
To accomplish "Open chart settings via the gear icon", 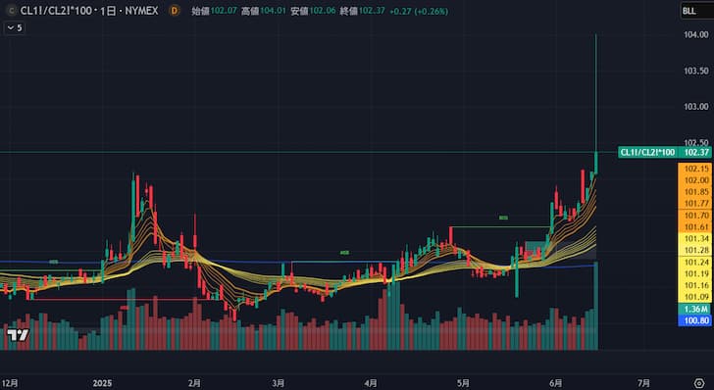I will 699,383.
